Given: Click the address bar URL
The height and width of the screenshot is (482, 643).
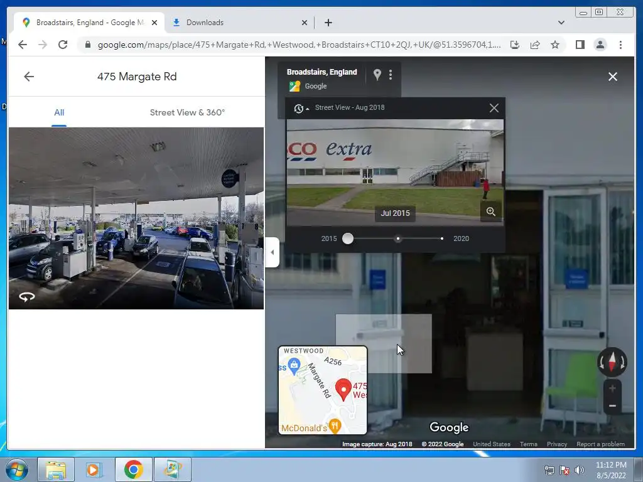Looking at the screenshot, I should click(x=299, y=45).
